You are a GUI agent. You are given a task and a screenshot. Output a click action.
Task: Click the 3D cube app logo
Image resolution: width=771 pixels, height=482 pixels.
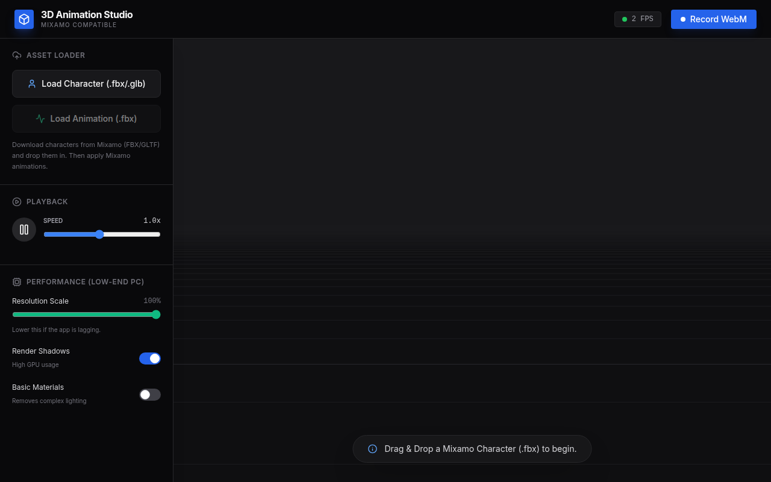[24, 19]
